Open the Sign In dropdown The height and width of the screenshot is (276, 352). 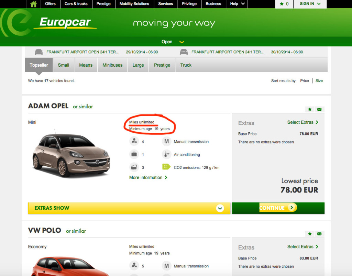point(310,4)
